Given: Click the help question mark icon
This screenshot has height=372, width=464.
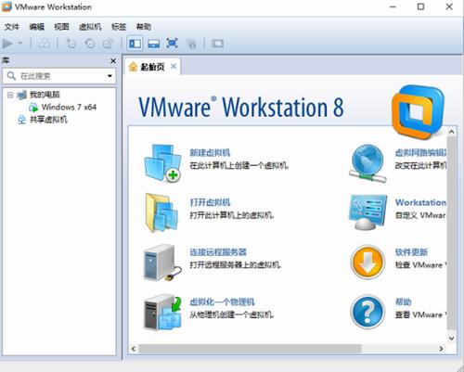Looking at the screenshot, I should click(x=367, y=312).
